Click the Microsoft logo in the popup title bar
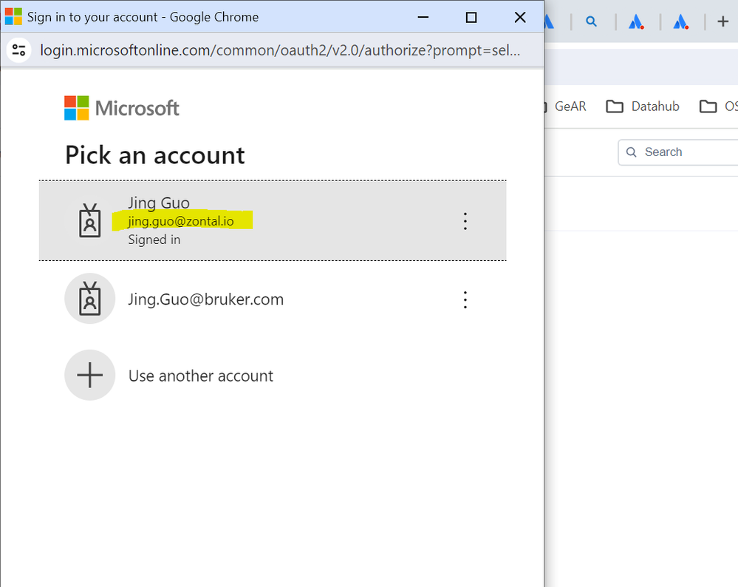Image resolution: width=738 pixels, height=587 pixels. 13,16
